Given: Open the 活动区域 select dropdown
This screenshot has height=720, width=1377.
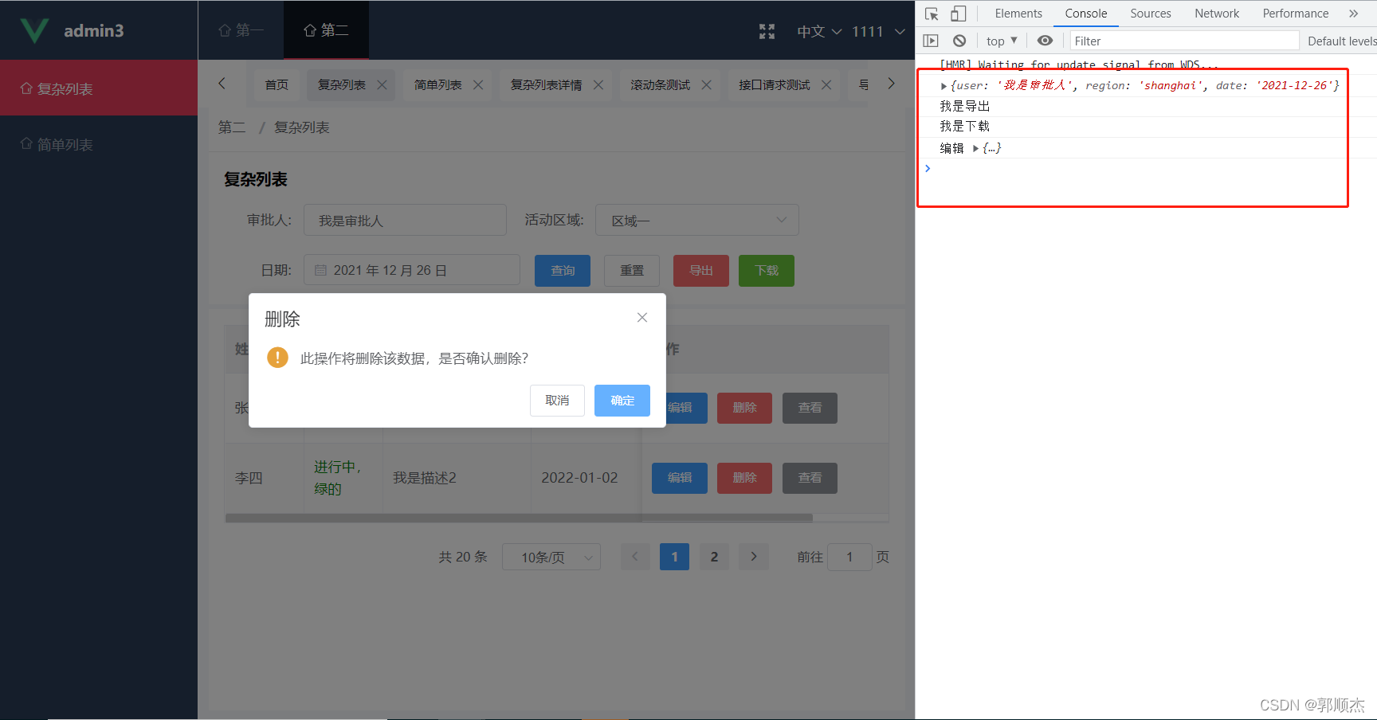Looking at the screenshot, I should (x=697, y=221).
